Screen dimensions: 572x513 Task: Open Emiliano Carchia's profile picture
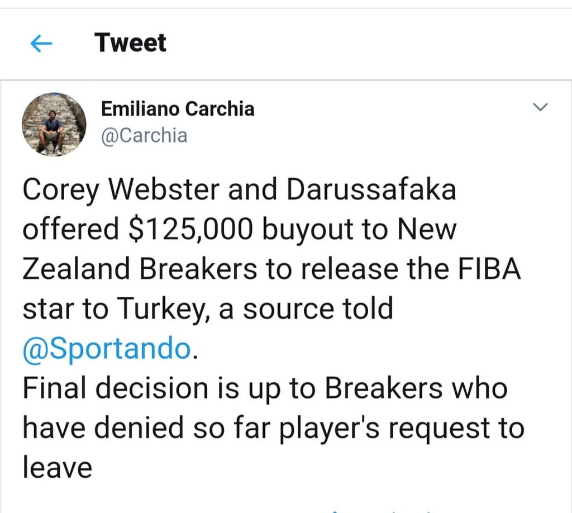coord(54,124)
